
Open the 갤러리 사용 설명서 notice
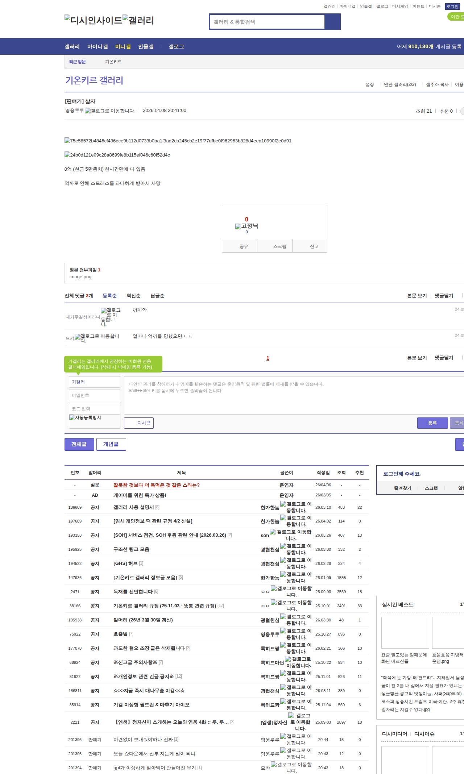133,507
